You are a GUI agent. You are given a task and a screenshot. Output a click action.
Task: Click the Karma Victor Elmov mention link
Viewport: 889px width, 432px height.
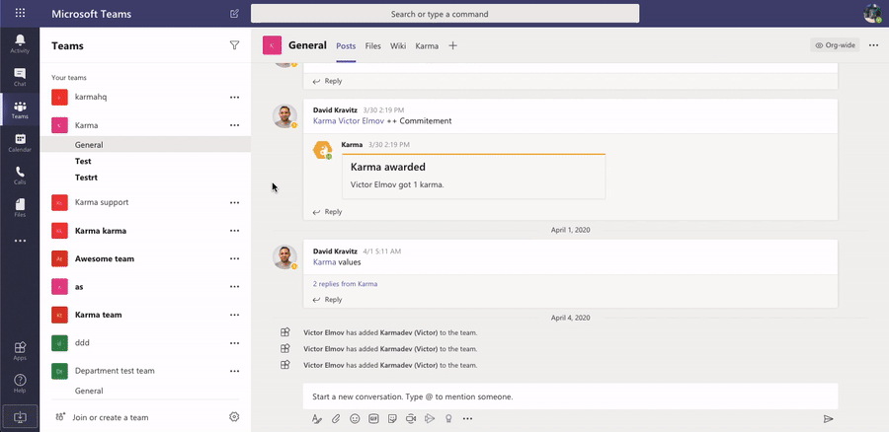[349, 120]
